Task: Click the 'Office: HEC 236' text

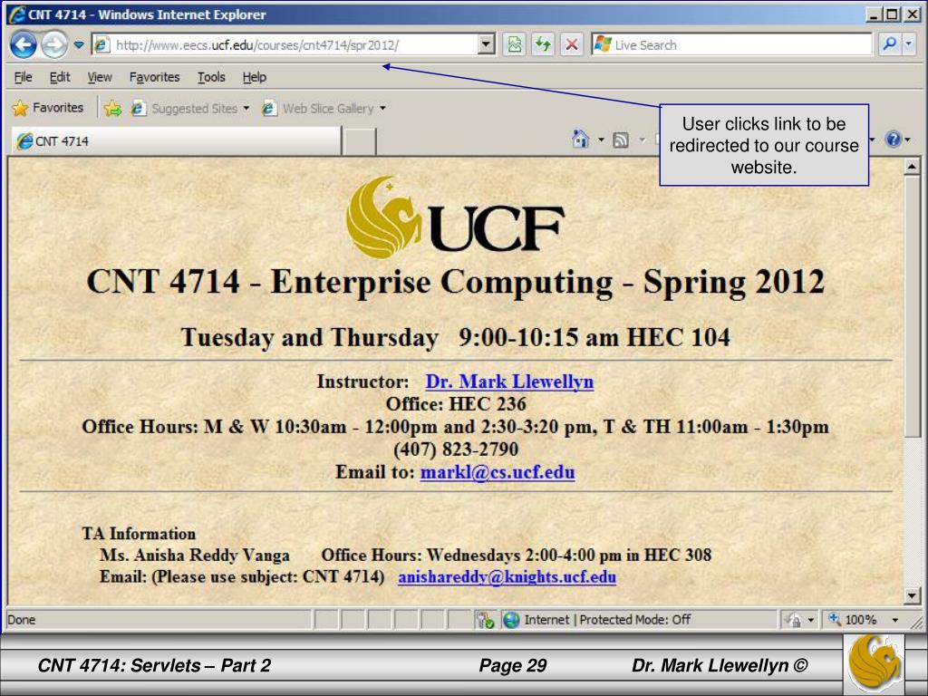Action: (x=456, y=404)
